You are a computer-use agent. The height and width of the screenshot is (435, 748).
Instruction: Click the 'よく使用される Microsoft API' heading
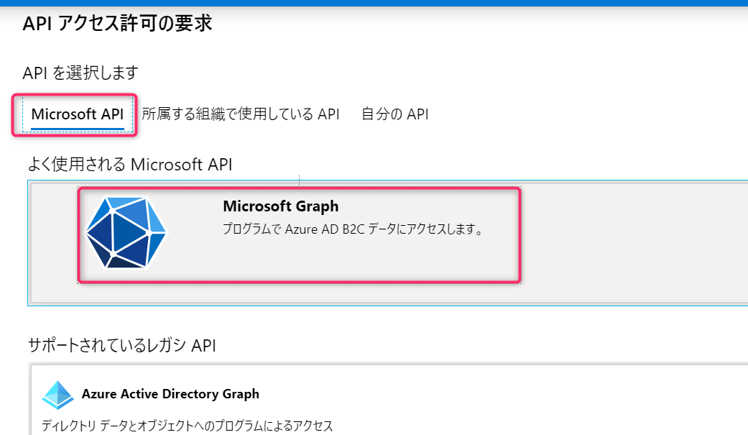pos(130,164)
